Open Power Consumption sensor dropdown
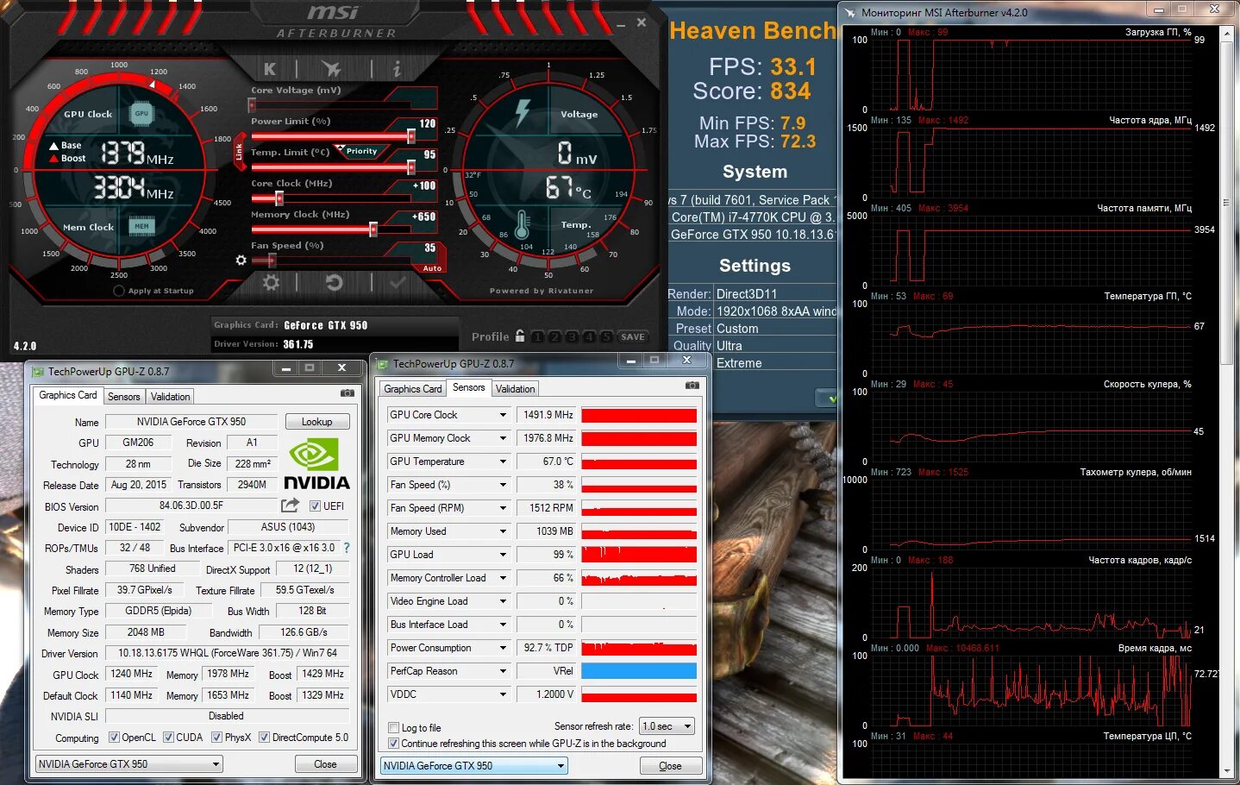Screen dimensions: 1240x785 coord(504,648)
